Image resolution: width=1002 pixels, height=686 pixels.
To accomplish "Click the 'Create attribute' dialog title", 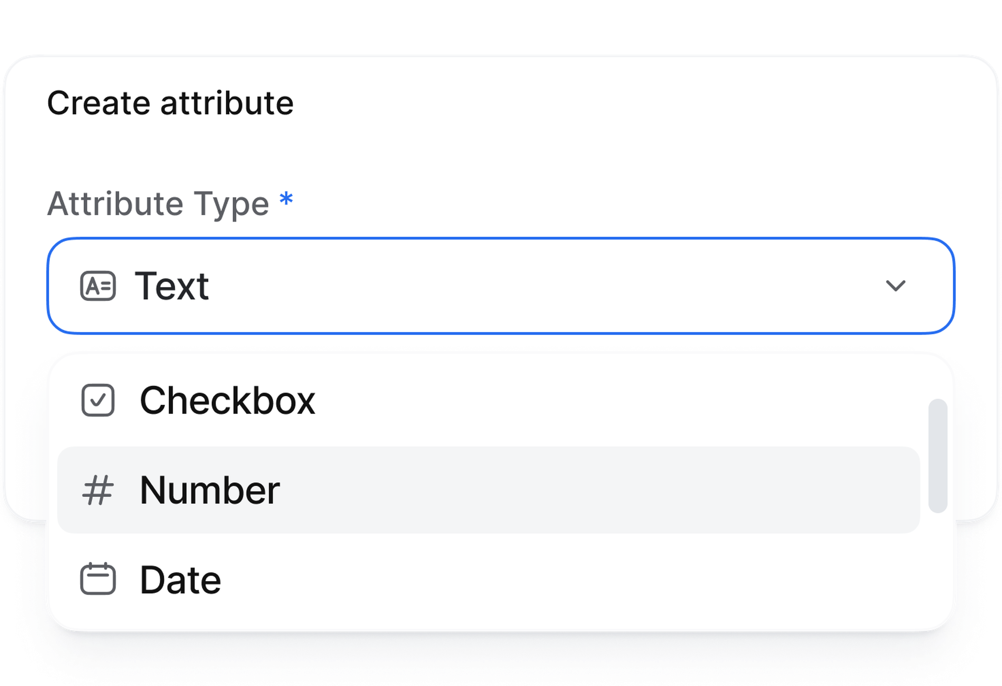I will [x=170, y=103].
